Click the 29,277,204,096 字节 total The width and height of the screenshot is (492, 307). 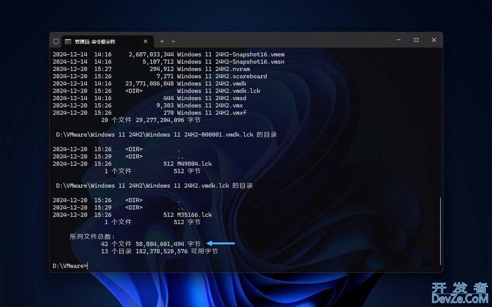click(168, 120)
